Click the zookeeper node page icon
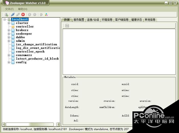Viewport: 179px width, 133px height. (x=13, y=34)
